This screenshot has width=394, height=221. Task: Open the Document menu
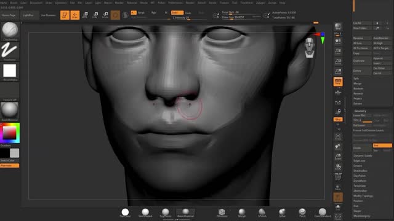tap(36, 2)
